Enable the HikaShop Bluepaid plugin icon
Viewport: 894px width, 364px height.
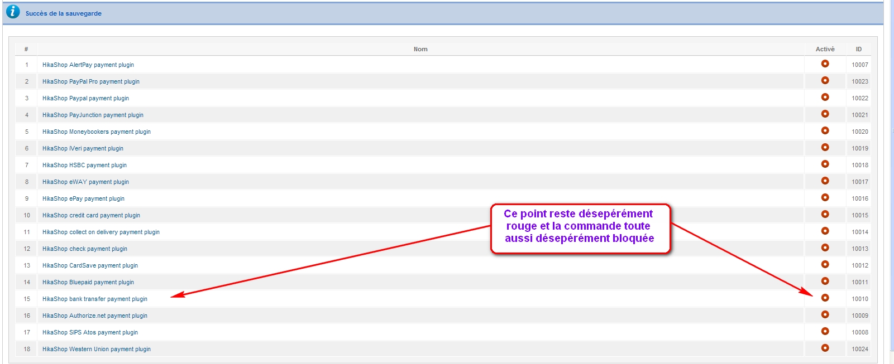(x=825, y=282)
